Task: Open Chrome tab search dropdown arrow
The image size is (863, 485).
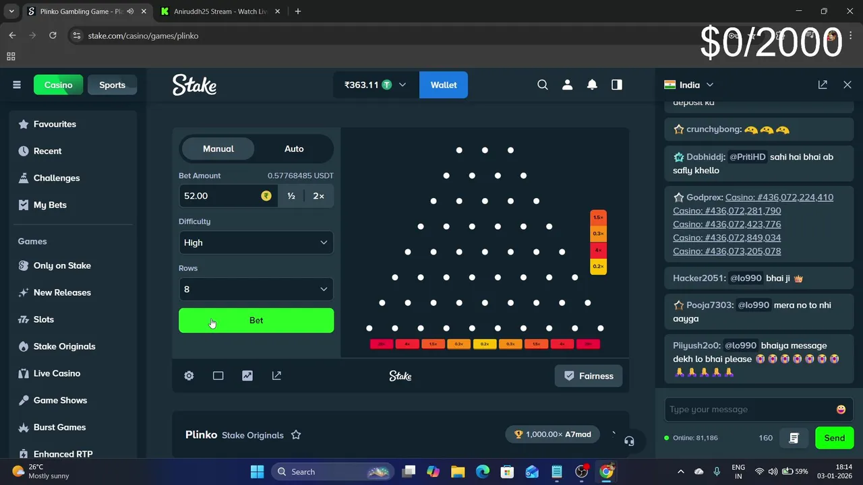Action: [11, 11]
